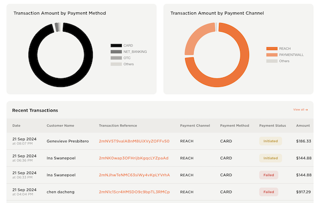Click the Date column header
This screenshot has width=322, height=203.
(x=17, y=126)
